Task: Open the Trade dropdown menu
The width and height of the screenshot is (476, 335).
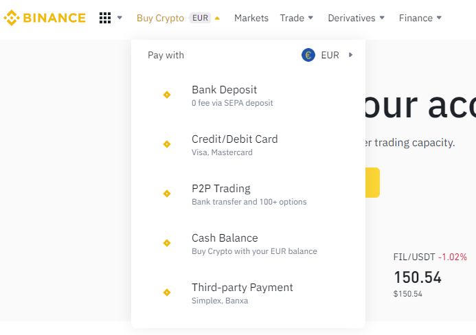Action: click(297, 18)
